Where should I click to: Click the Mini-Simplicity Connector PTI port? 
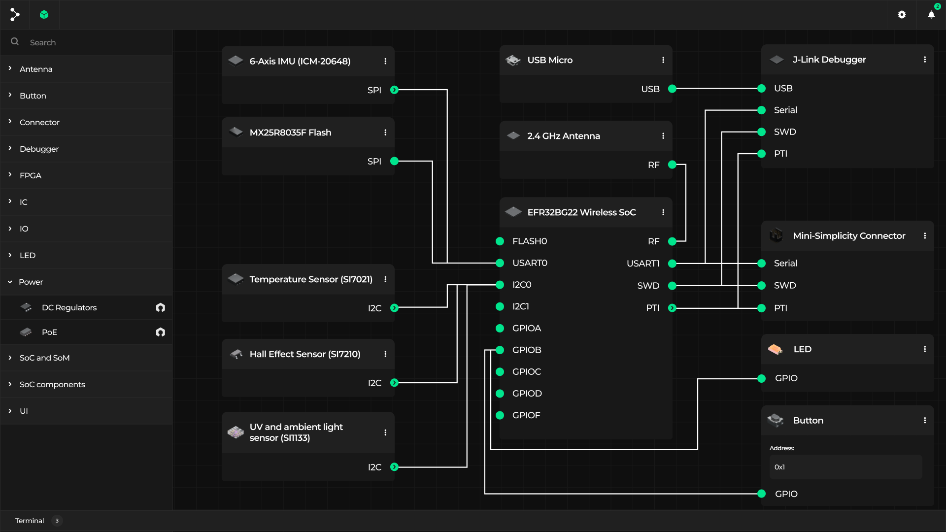click(761, 308)
